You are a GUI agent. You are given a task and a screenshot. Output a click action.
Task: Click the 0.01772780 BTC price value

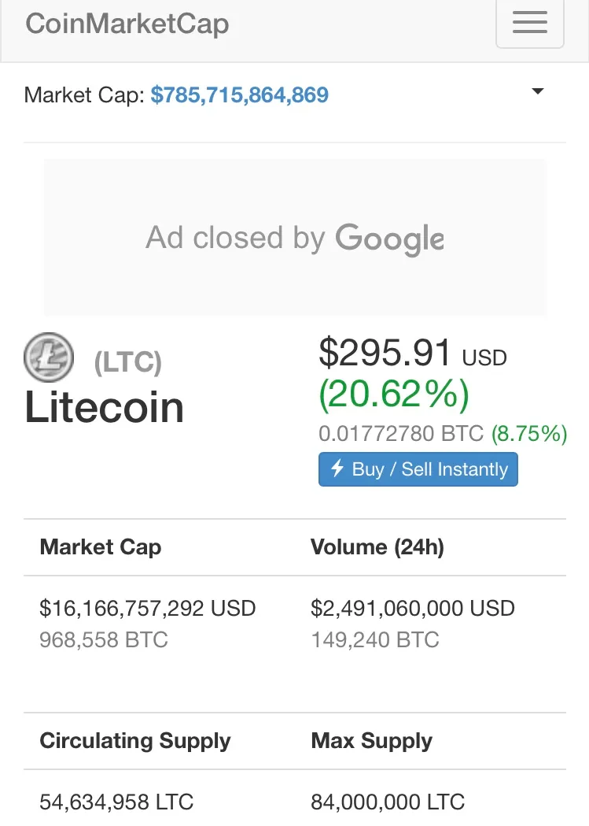pos(401,434)
